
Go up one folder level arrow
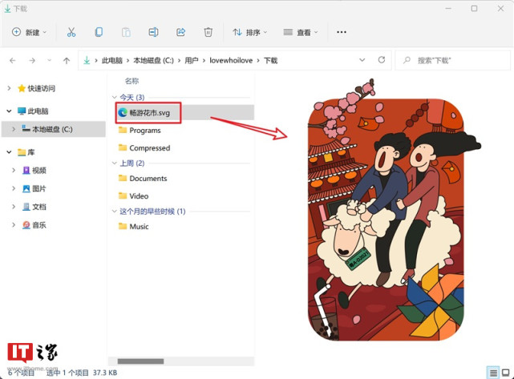67,60
